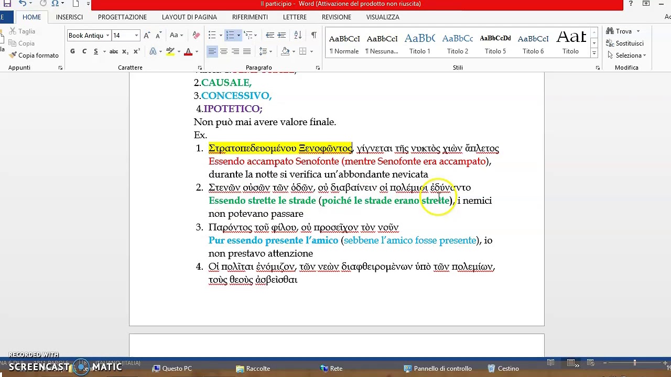Viewport: 671px width, 377px height.
Task: Open font size 14 dropdown
Action: [x=136, y=36]
